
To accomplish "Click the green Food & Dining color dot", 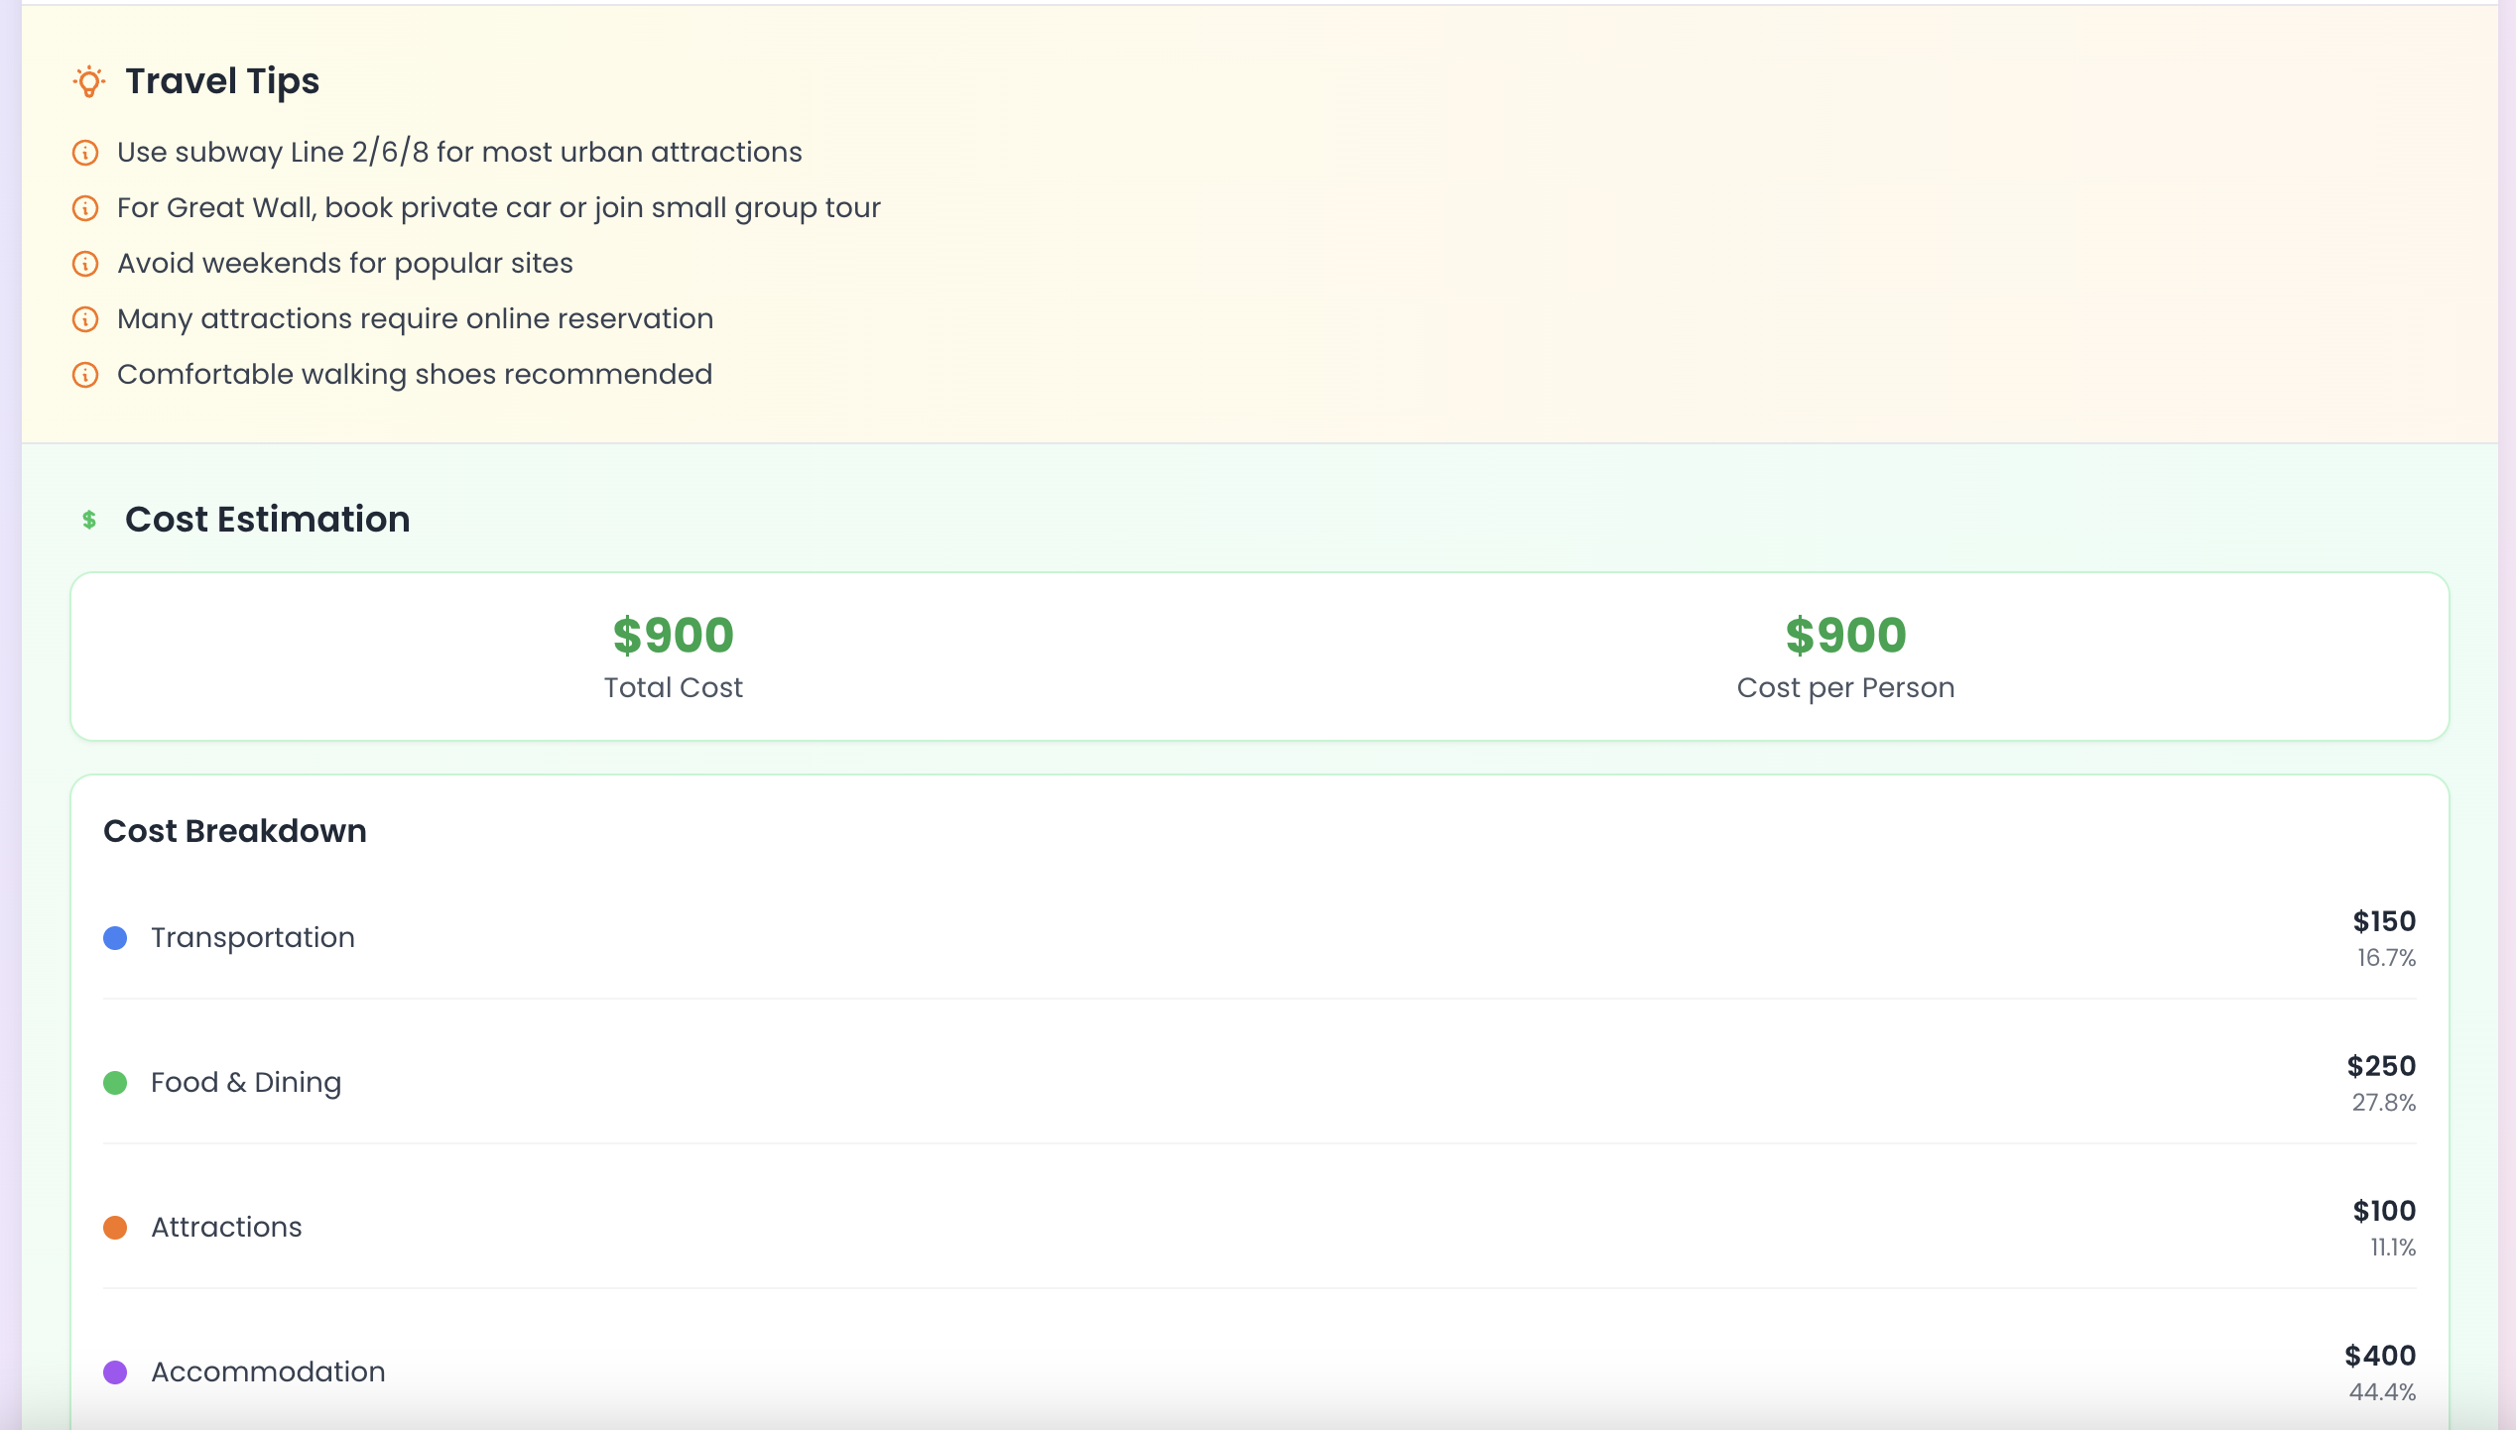I will (x=115, y=1083).
